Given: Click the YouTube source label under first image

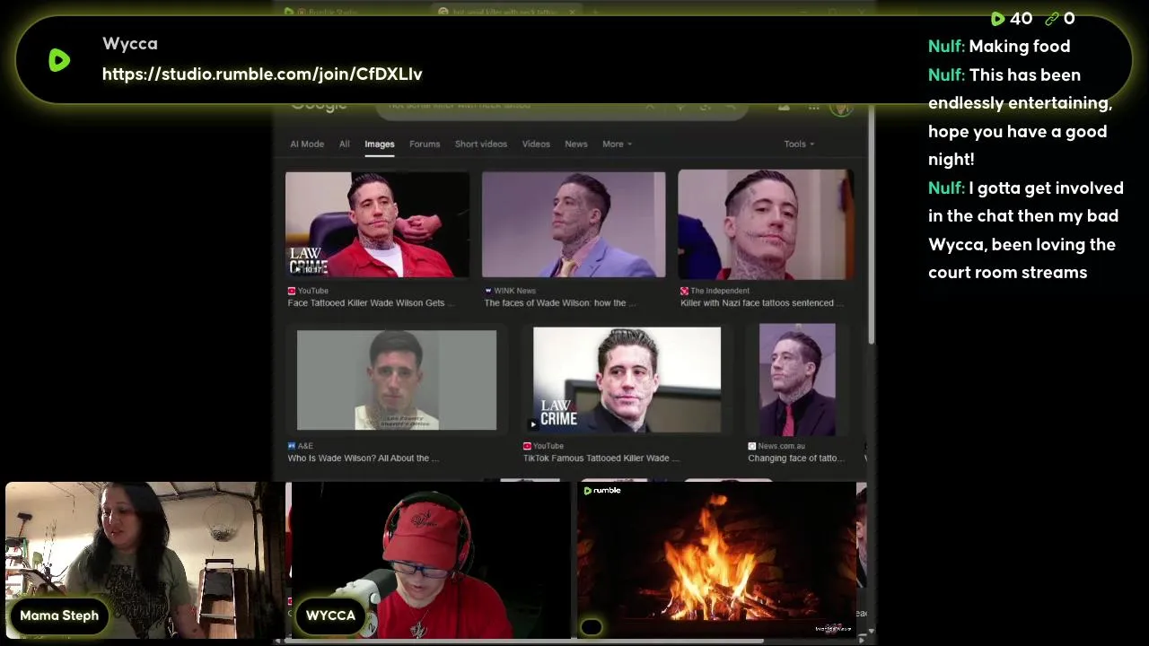Looking at the screenshot, I should pyautogui.click(x=308, y=291).
